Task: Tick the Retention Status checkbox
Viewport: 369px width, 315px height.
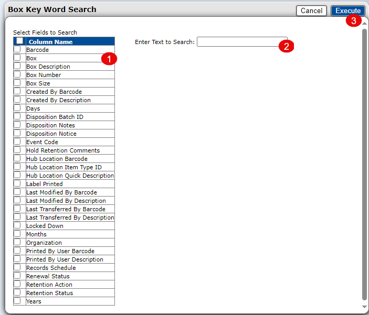Action: click(17, 292)
